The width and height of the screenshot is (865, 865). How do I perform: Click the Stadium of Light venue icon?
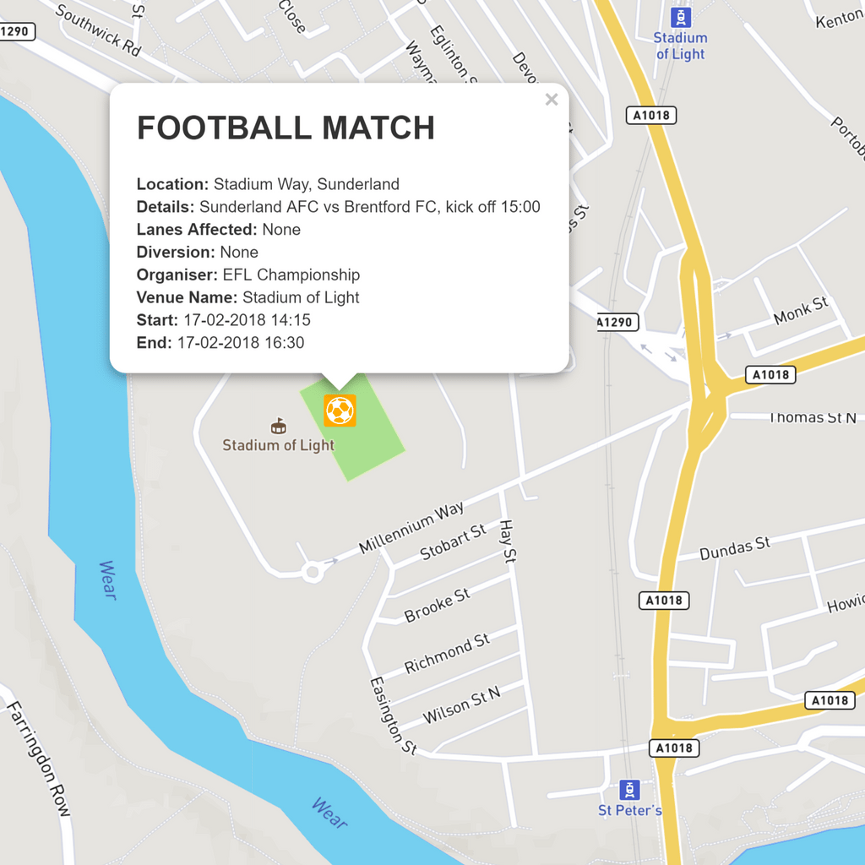point(278,426)
